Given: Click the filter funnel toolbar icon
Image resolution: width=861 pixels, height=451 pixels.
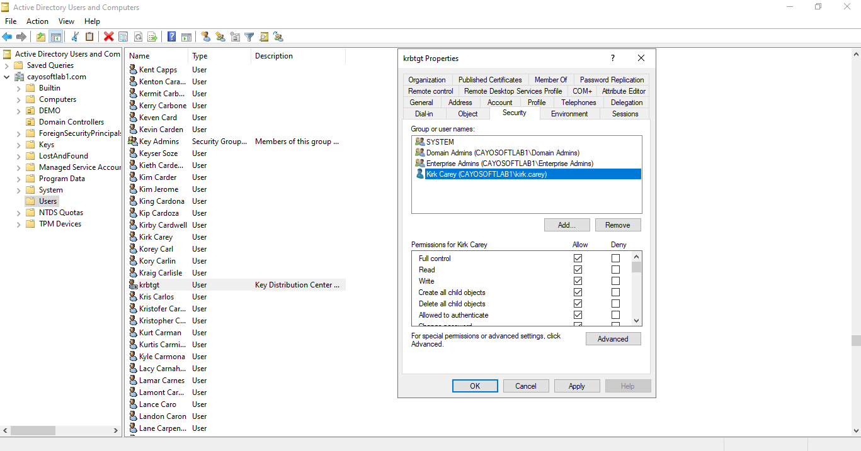Looking at the screenshot, I should [x=249, y=37].
